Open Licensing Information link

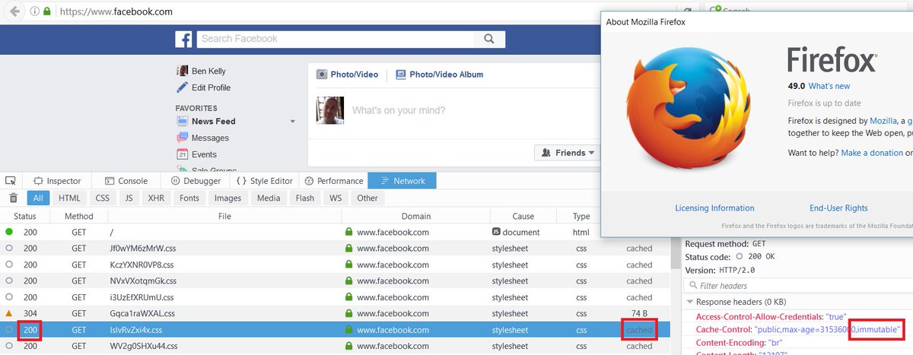point(714,208)
